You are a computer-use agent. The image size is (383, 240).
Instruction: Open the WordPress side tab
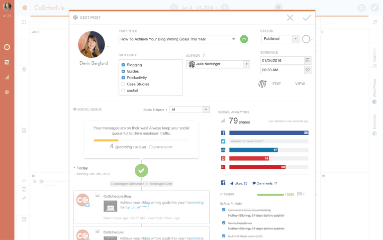(x=374, y=91)
